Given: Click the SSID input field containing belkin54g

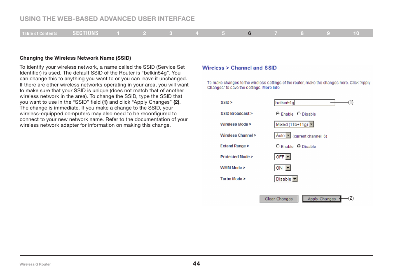Looking at the screenshot, I should click(x=304, y=103).
